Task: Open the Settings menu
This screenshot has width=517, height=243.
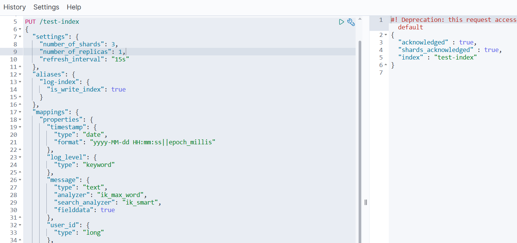Action: click(46, 7)
